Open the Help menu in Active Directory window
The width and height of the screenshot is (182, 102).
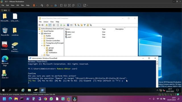pos(57,22)
